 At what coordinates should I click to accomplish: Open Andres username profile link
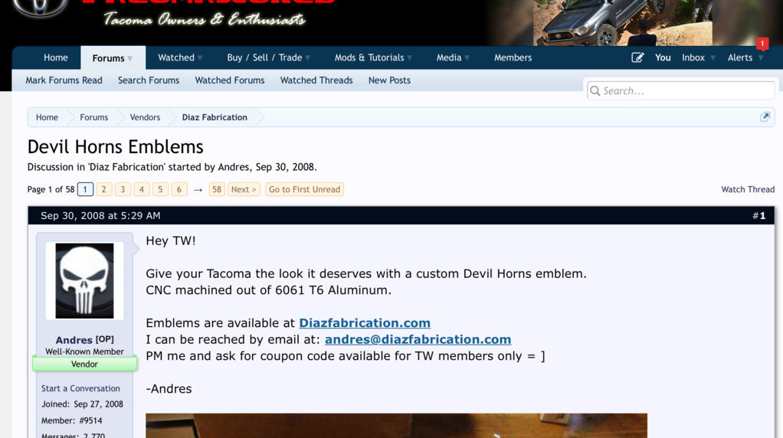74,340
